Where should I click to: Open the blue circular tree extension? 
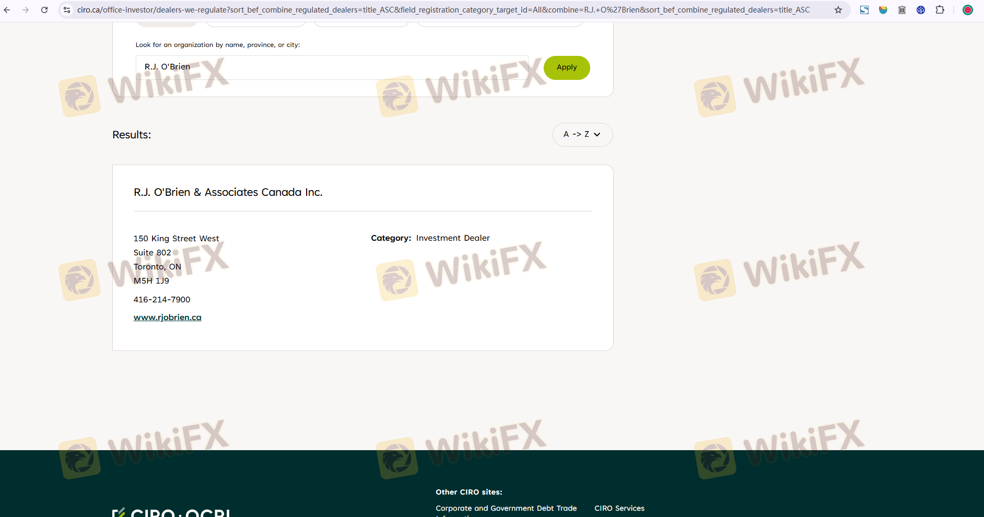click(921, 10)
